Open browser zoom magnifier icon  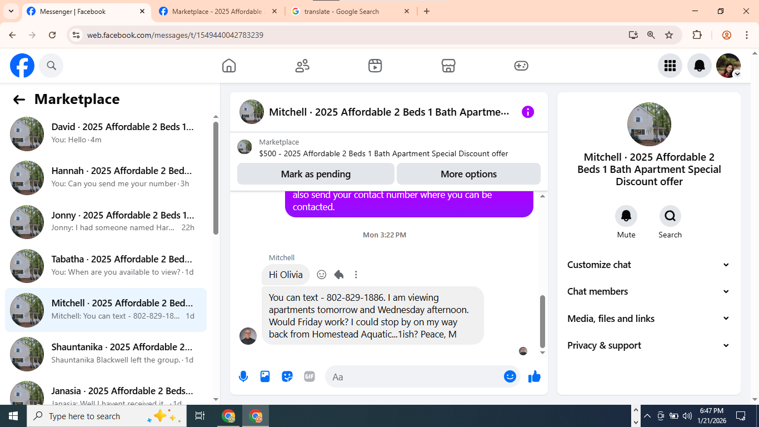651,35
